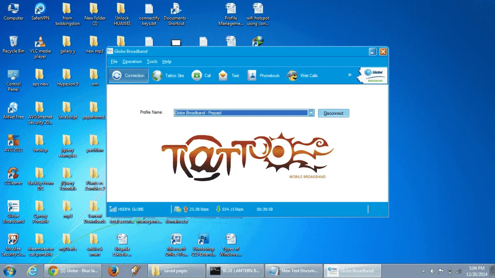Select the Globe Broadband desktop shortcut

pyautogui.click(x=13, y=212)
